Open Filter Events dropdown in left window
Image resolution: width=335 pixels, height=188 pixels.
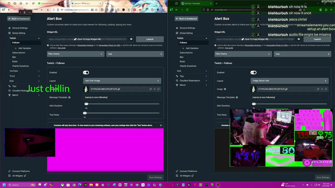(75, 54)
